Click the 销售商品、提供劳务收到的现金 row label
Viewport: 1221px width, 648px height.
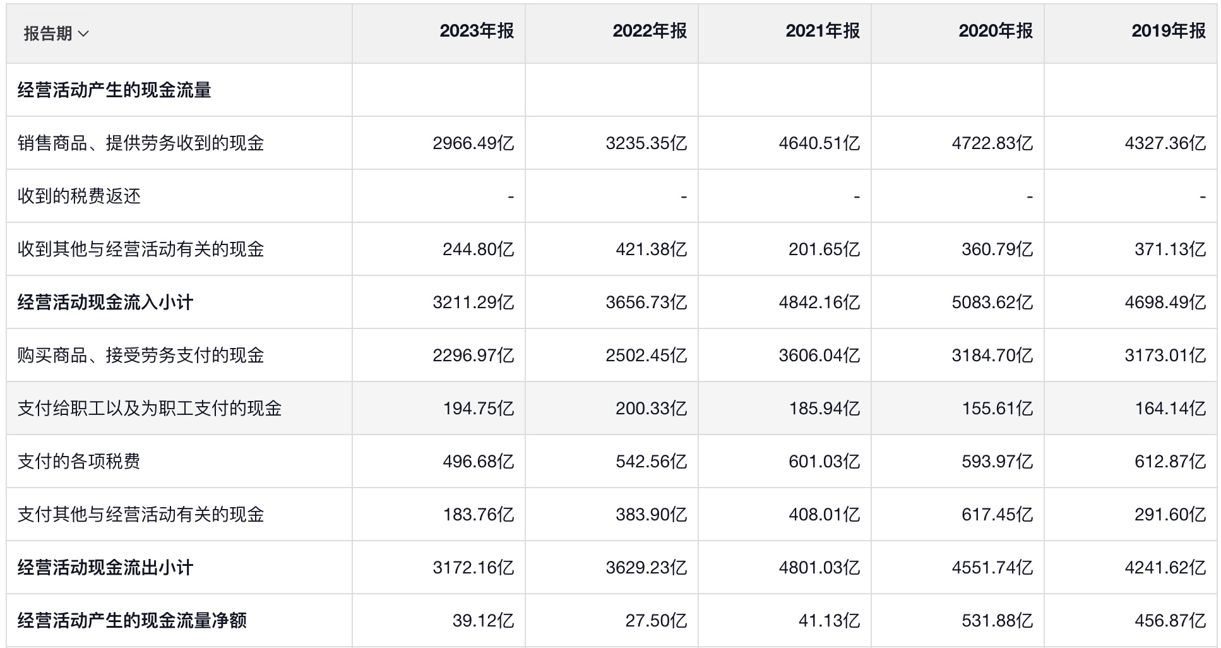[x=141, y=143]
